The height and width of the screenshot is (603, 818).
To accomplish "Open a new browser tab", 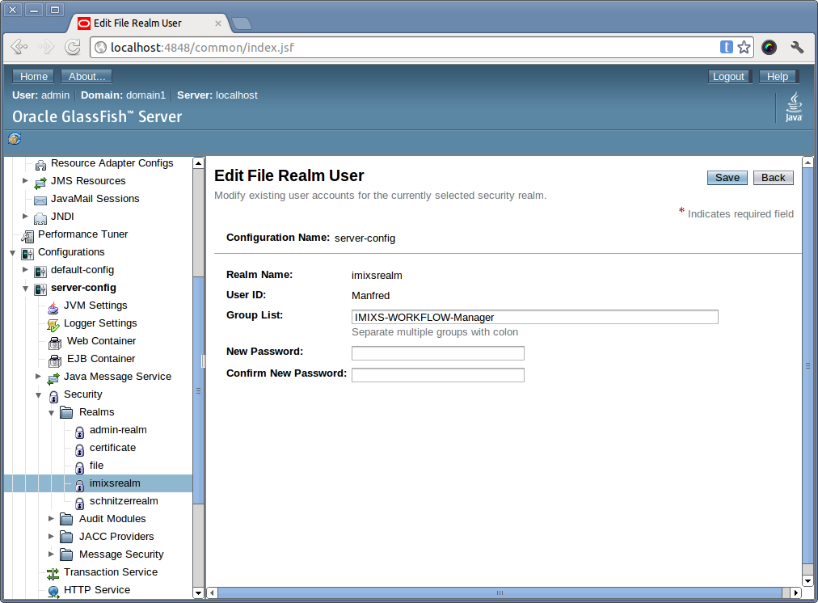I will point(242,23).
